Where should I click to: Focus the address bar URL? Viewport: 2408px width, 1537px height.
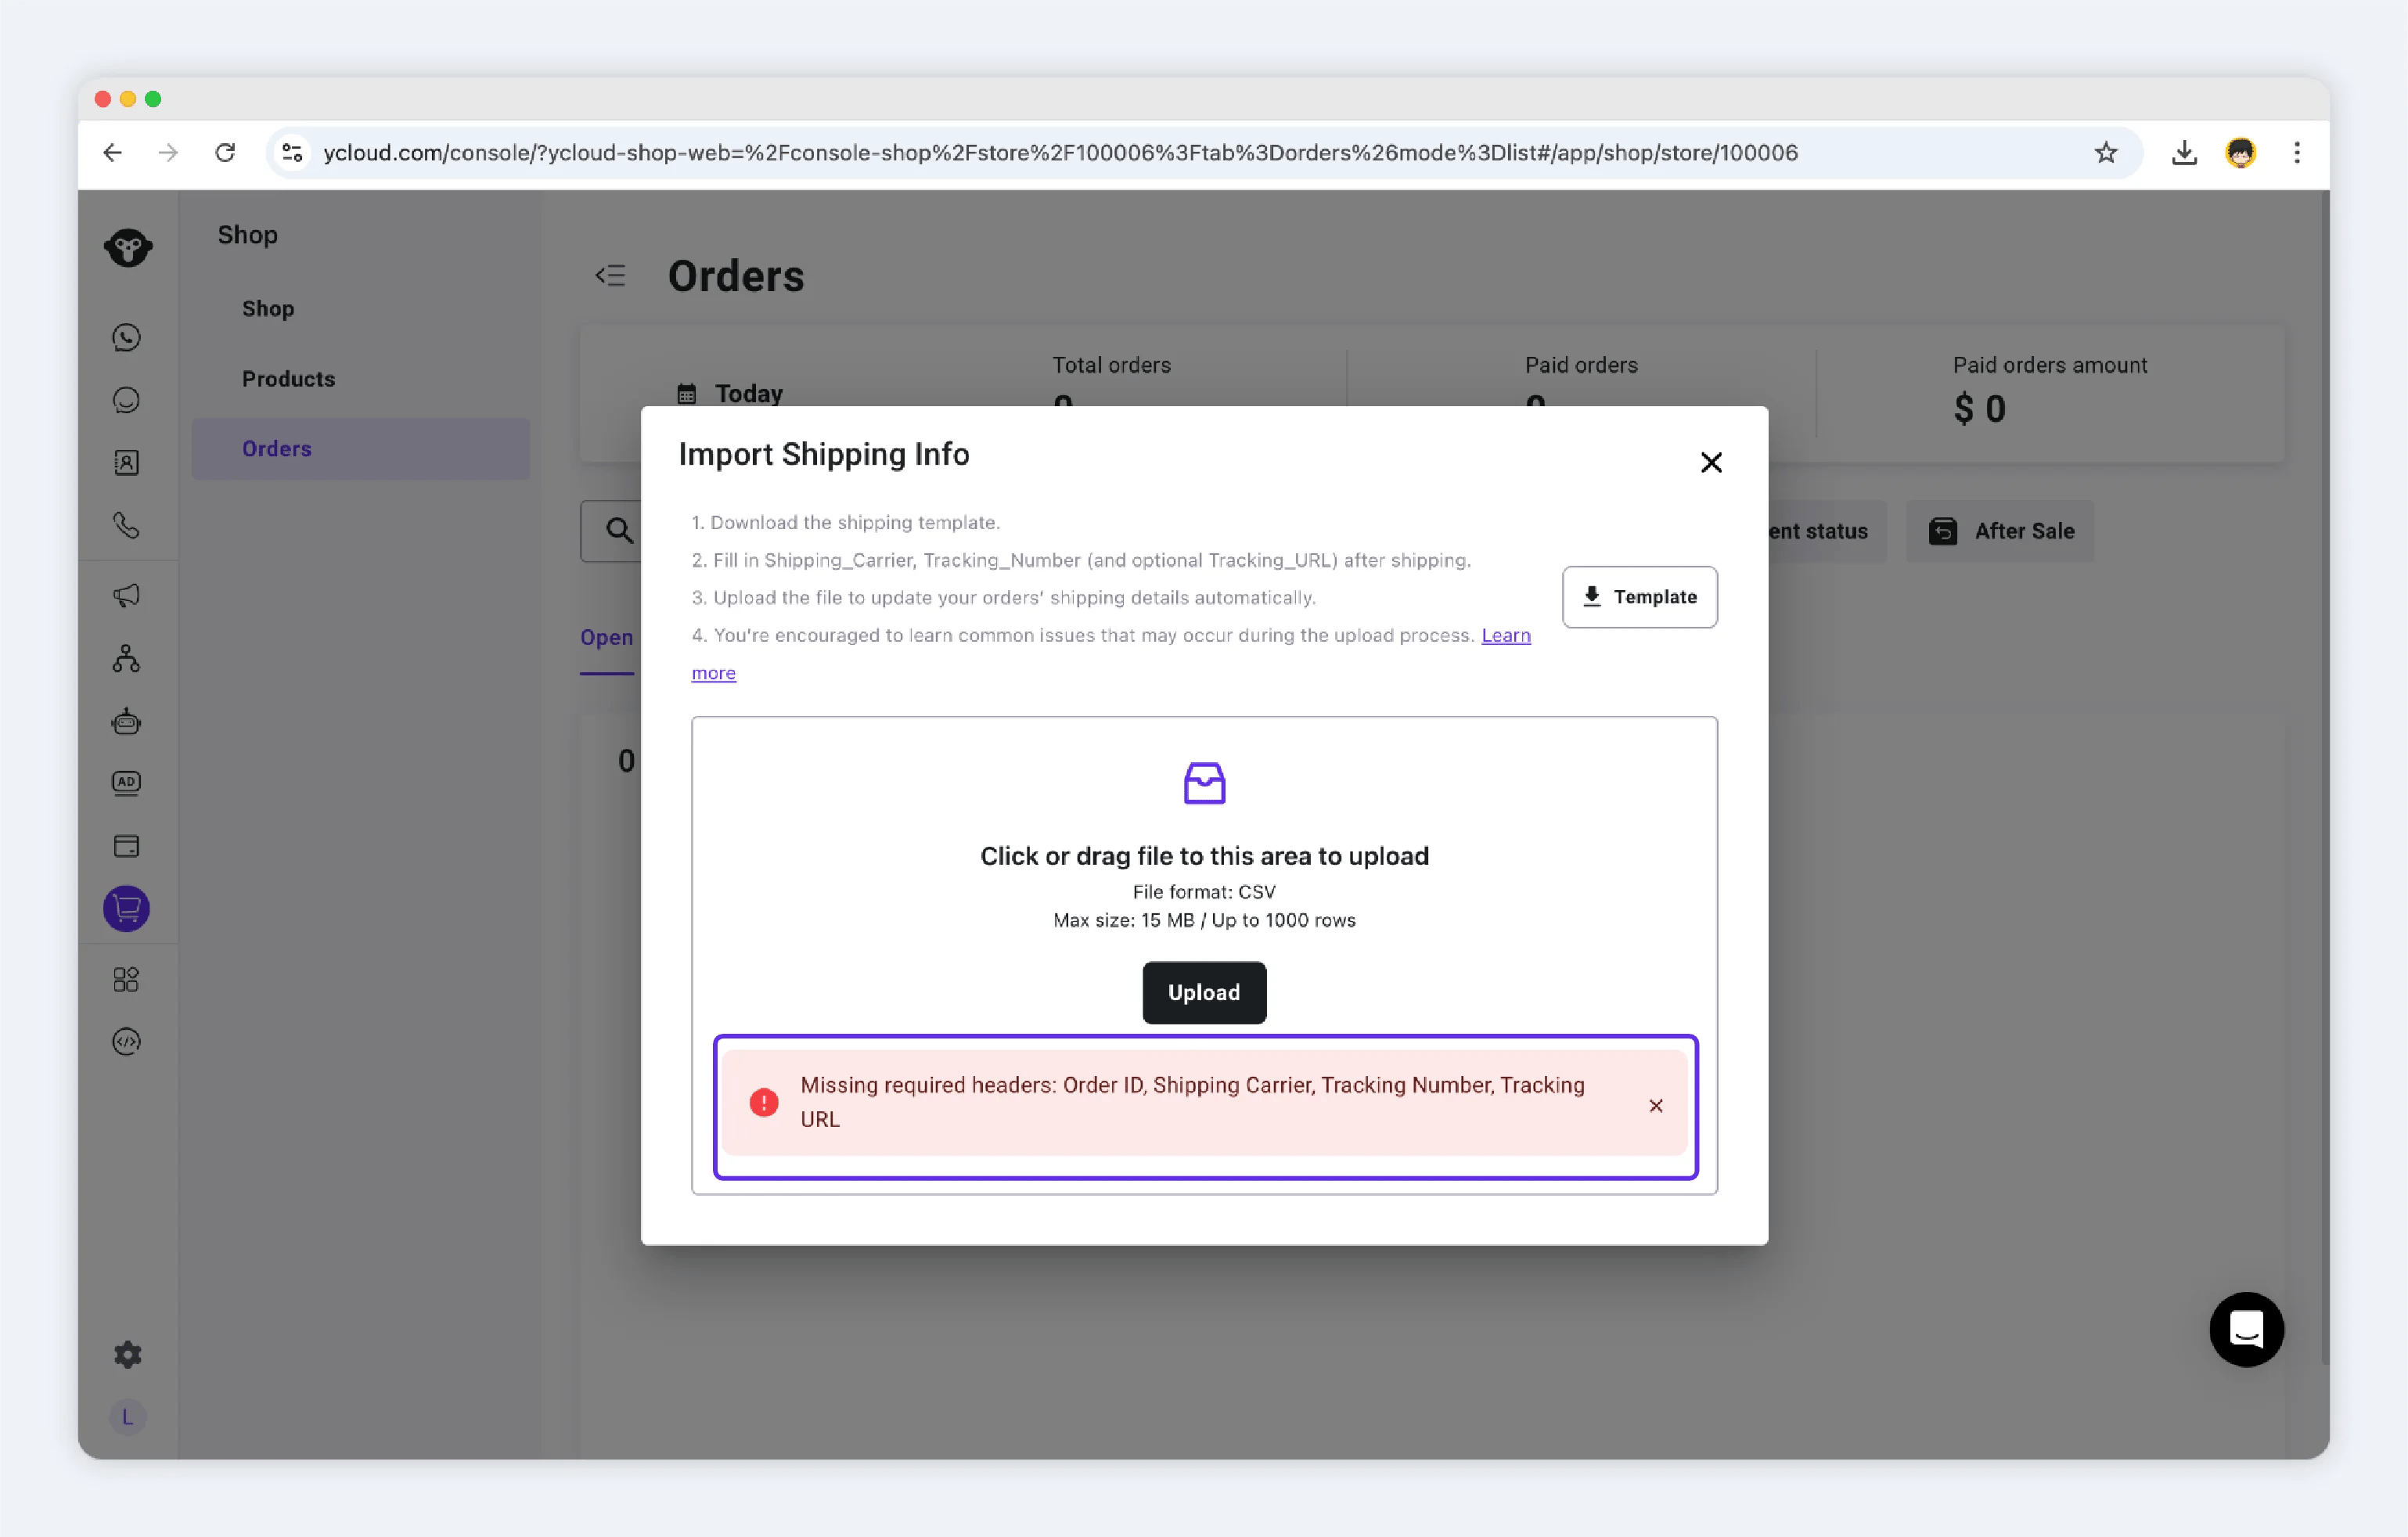1061,152
